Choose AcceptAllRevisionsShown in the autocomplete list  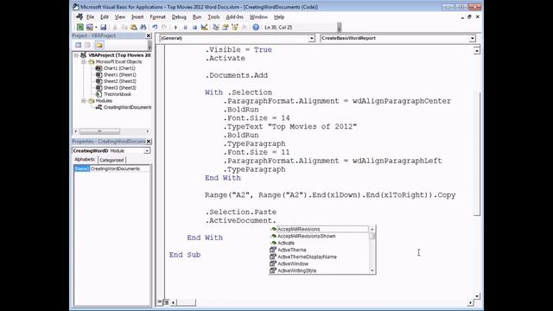(x=319, y=236)
